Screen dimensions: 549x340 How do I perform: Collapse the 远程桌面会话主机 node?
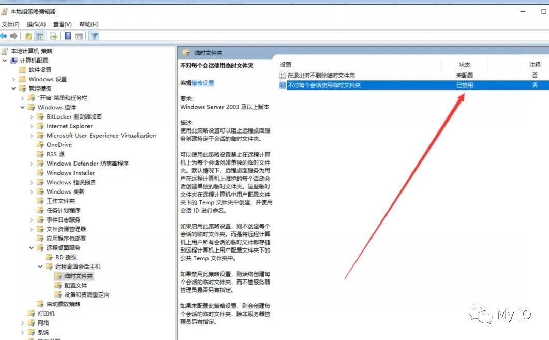pyautogui.click(x=40, y=267)
